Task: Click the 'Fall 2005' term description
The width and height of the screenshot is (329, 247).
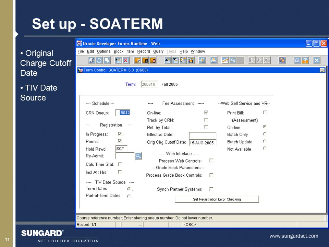Action: pyautogui.click(x=169, y=84)
